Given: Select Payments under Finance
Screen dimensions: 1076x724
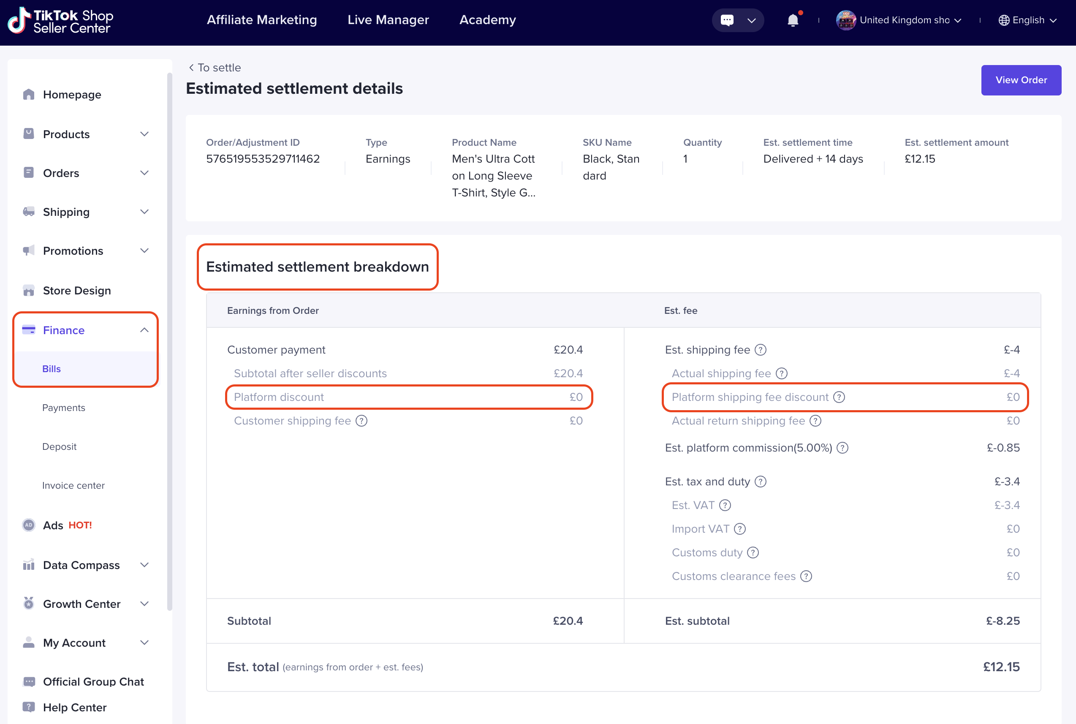Looking at the screenshot, I should click(x=64, y=408).
